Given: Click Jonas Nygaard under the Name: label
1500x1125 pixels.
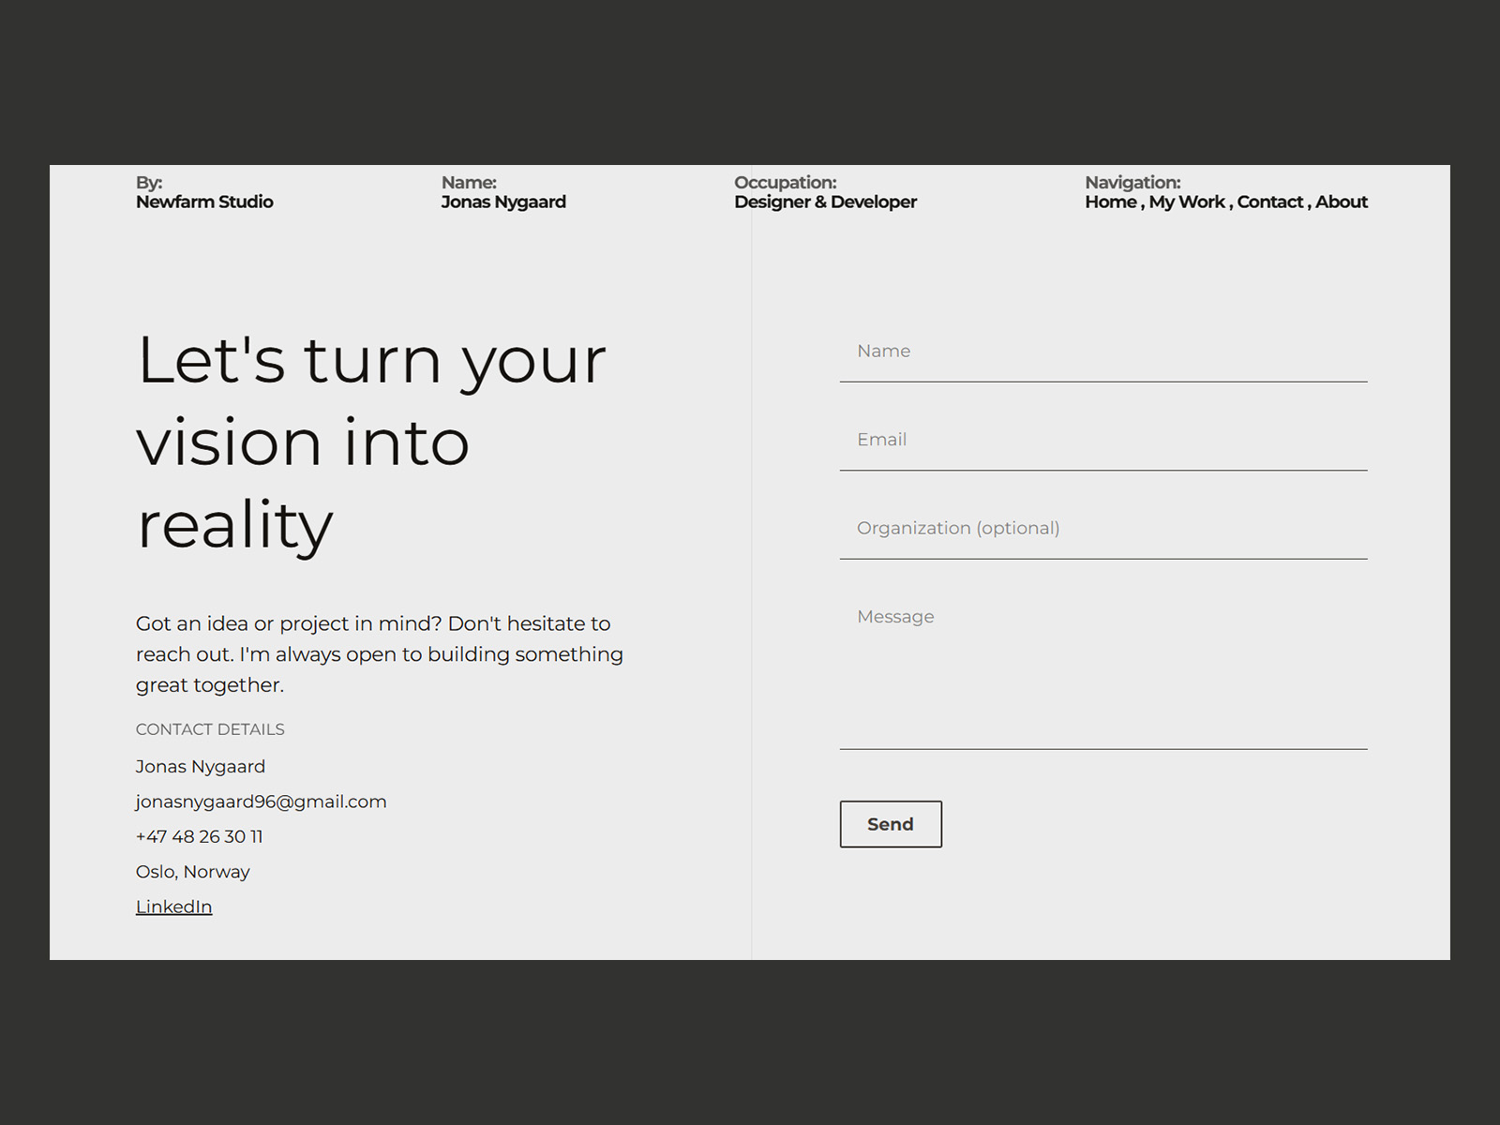Looking at the screenshot, I should coord(503,202).
